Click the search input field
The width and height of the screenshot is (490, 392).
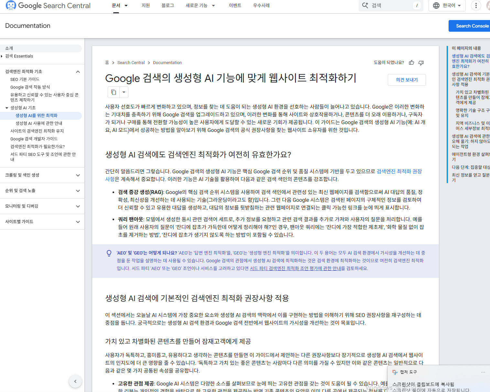point(391,5)
